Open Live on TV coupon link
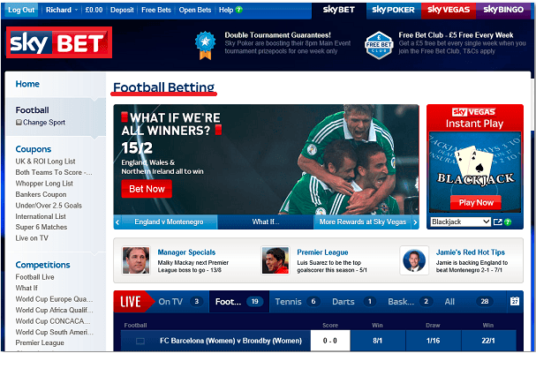 32,238
